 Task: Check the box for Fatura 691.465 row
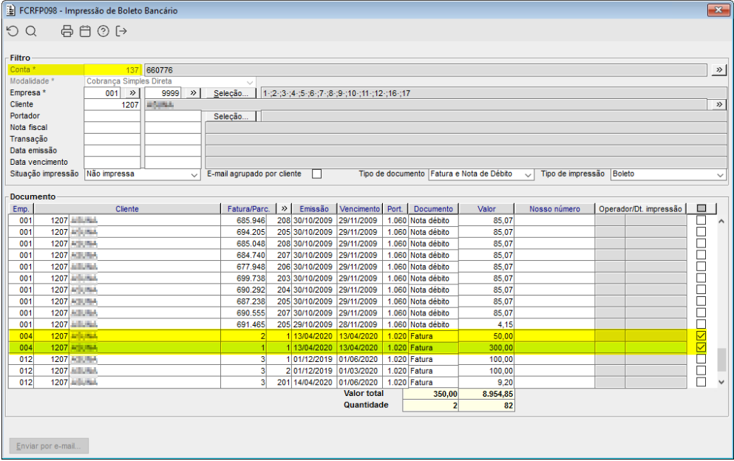pos(701,324)
